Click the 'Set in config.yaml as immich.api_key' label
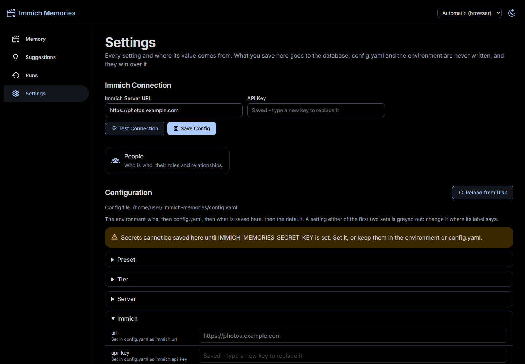The height and width of the screenshot is (364, 525). (149, 359)
